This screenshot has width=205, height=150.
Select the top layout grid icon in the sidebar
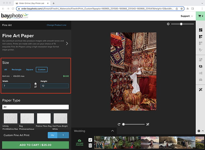(201, 30)
